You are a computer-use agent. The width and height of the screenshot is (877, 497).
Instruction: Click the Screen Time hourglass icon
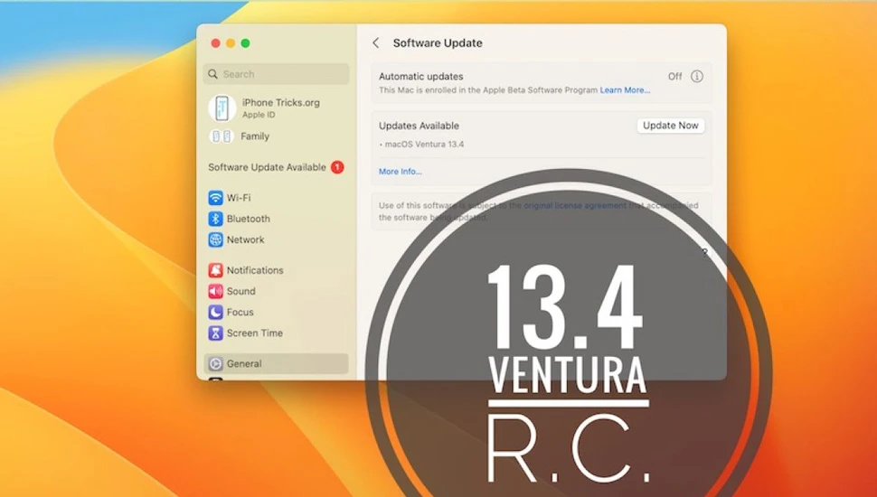click(x=215, y=333)
